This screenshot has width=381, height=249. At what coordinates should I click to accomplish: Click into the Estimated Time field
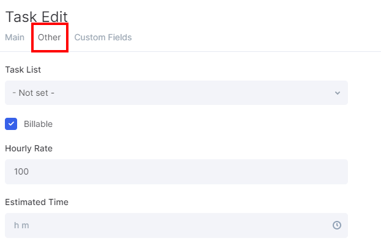pyautogui.click(x=176, y=225)
